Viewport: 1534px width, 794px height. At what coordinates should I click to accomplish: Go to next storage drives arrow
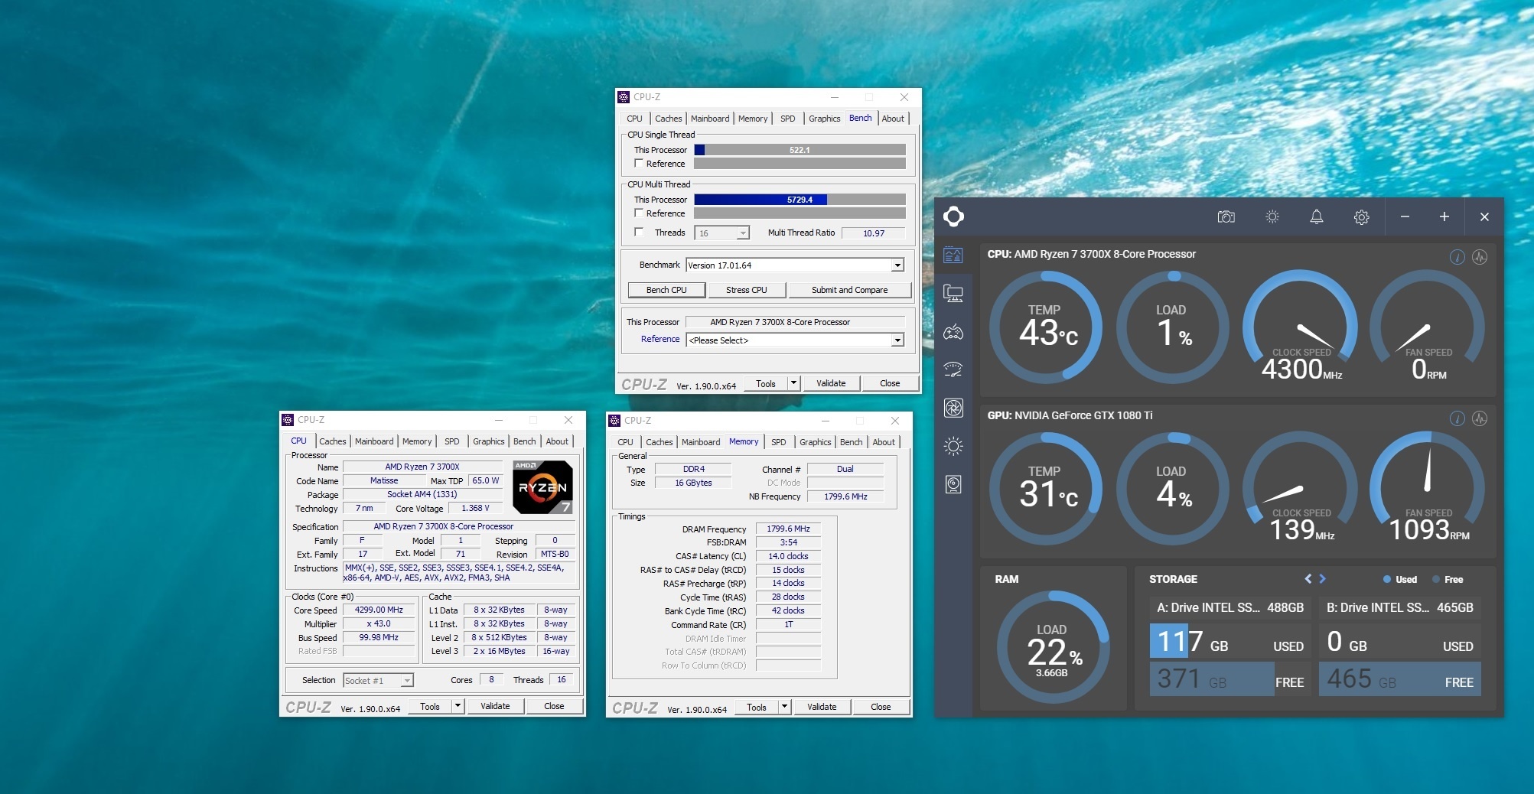[x=1322, y=579]
